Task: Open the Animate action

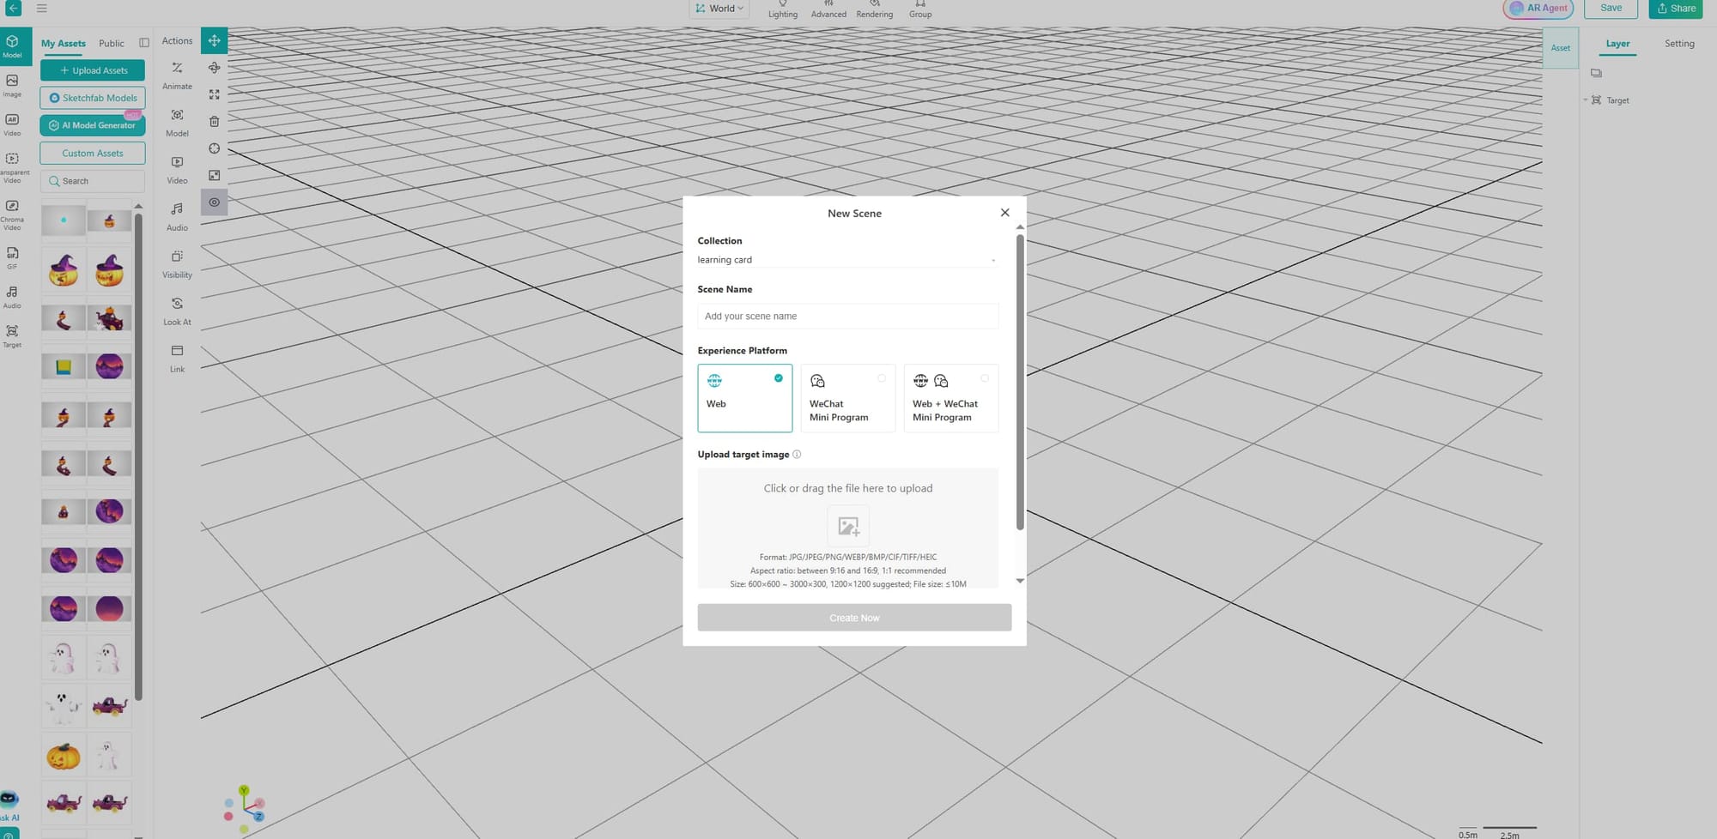Action: (177, 75)
